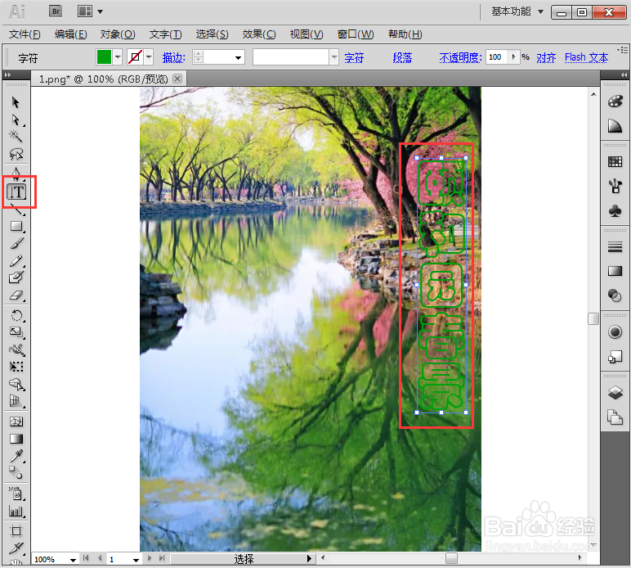Screen dimensions: 631x568
Task: Open the 100% zoom level dropdown
Action: [73, 560]
